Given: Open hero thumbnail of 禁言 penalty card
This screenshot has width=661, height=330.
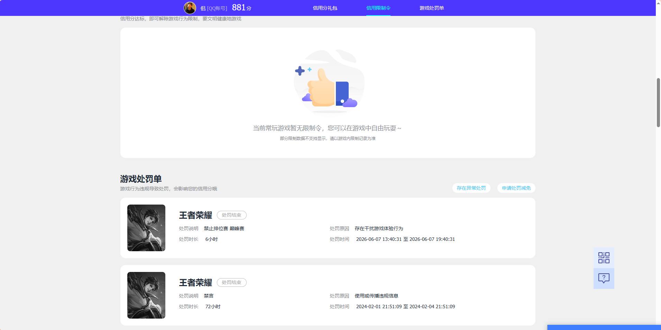Looking at the screenshot, I should pos(146,295).
